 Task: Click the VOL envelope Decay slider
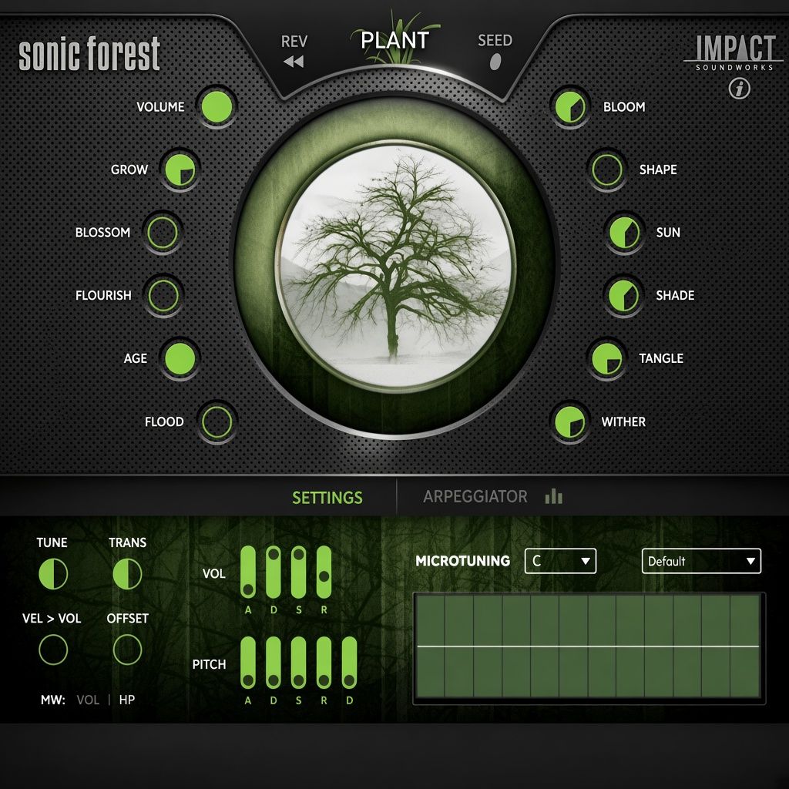274,572
